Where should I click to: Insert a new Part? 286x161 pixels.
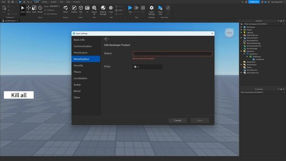[x=80, y=9]
